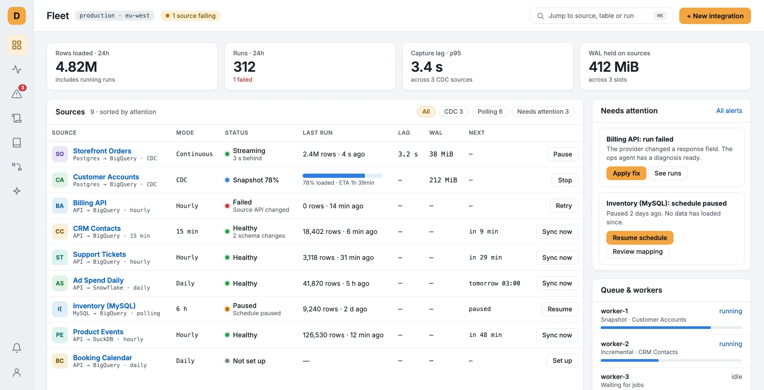Open notifications bell icon in sidebar
Screen dimensions: 764x390
[17, 348]
